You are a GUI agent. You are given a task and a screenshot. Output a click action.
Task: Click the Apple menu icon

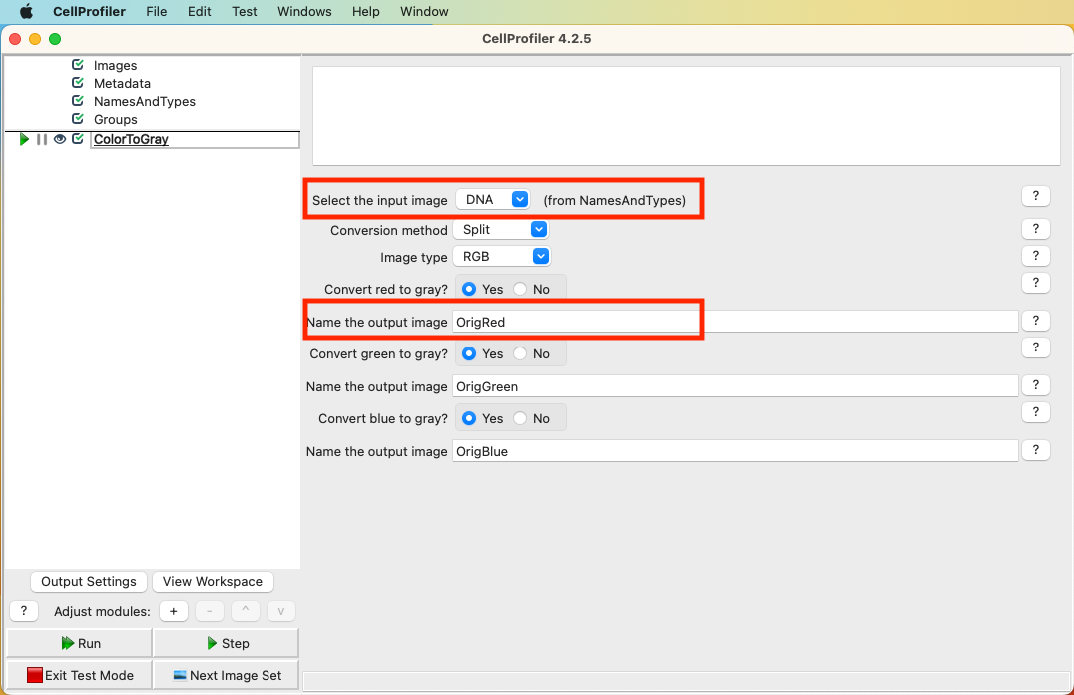pos(26,12)
